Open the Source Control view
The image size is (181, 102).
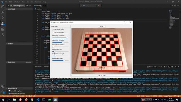[x=3, y=18]
